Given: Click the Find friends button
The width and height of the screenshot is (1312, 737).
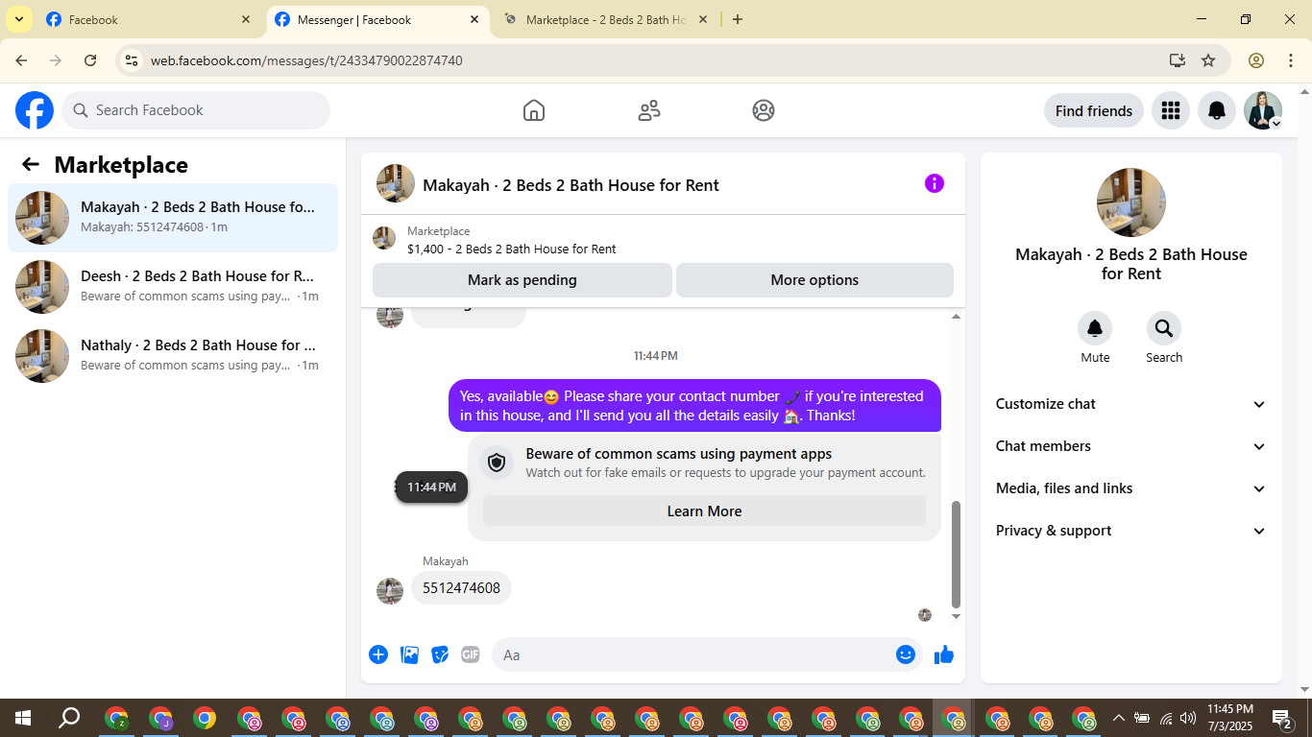Looking at the screenshot, I should click(1094, 110).
